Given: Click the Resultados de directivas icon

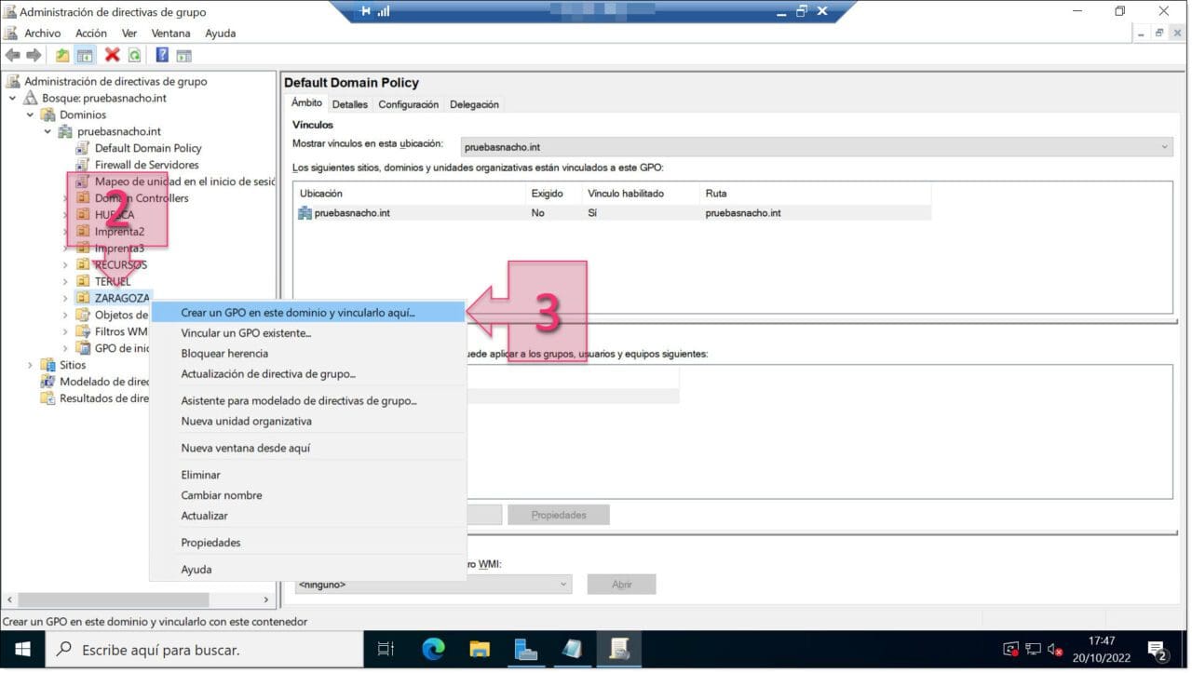Looking at the screenshot, I should click(x=48, y=398).
